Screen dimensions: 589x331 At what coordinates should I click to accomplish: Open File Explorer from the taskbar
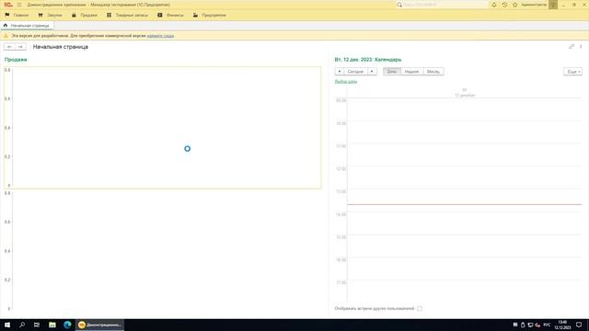pos(52,325)
